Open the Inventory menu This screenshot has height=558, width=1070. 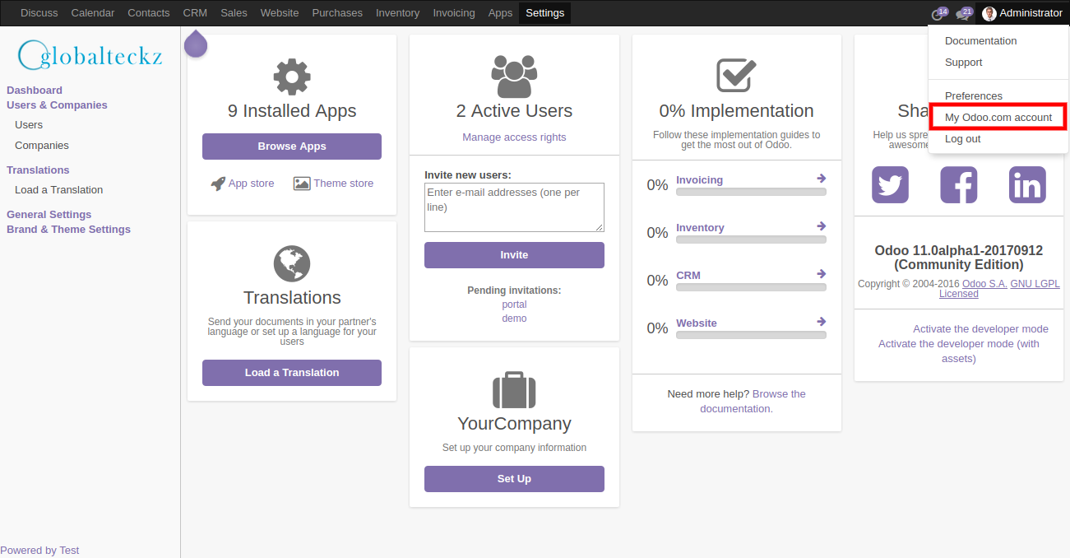(x=397, y=13)
